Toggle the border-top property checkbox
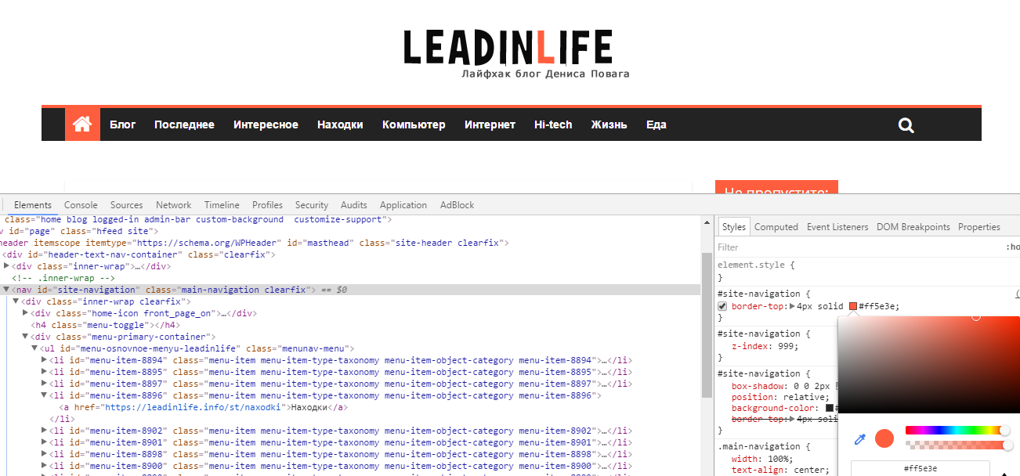 722,306
